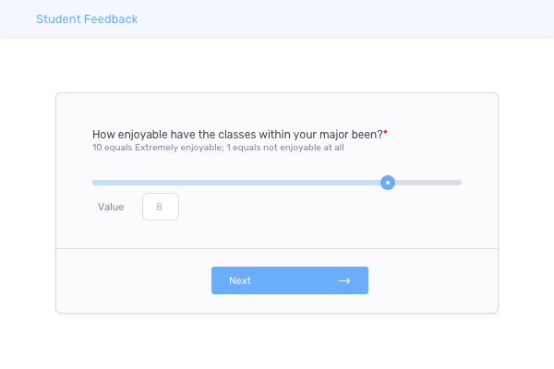
Task: Click the "10 equals Extremely enjoyable" helper text
Action: click(157, 148)
